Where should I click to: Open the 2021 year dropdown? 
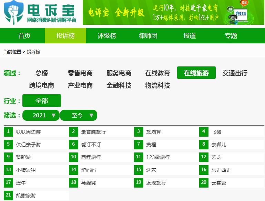pyautogui.click(x=41, y=115)
